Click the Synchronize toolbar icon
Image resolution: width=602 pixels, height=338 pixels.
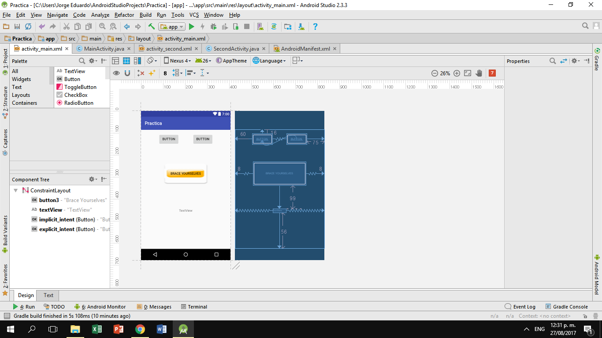coord(28,27)
